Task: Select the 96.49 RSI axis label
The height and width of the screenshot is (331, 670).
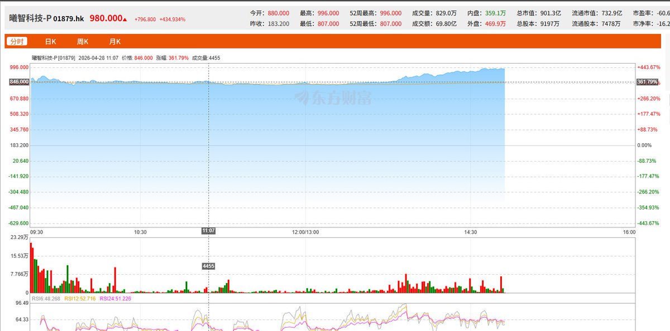Action: (x=22, y=303)
